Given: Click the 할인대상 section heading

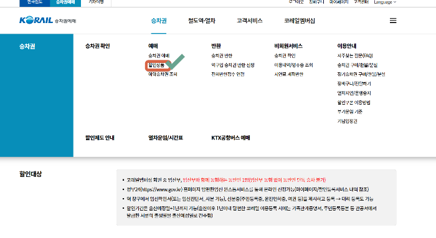Looking at the screenshot, I should 31,174.
